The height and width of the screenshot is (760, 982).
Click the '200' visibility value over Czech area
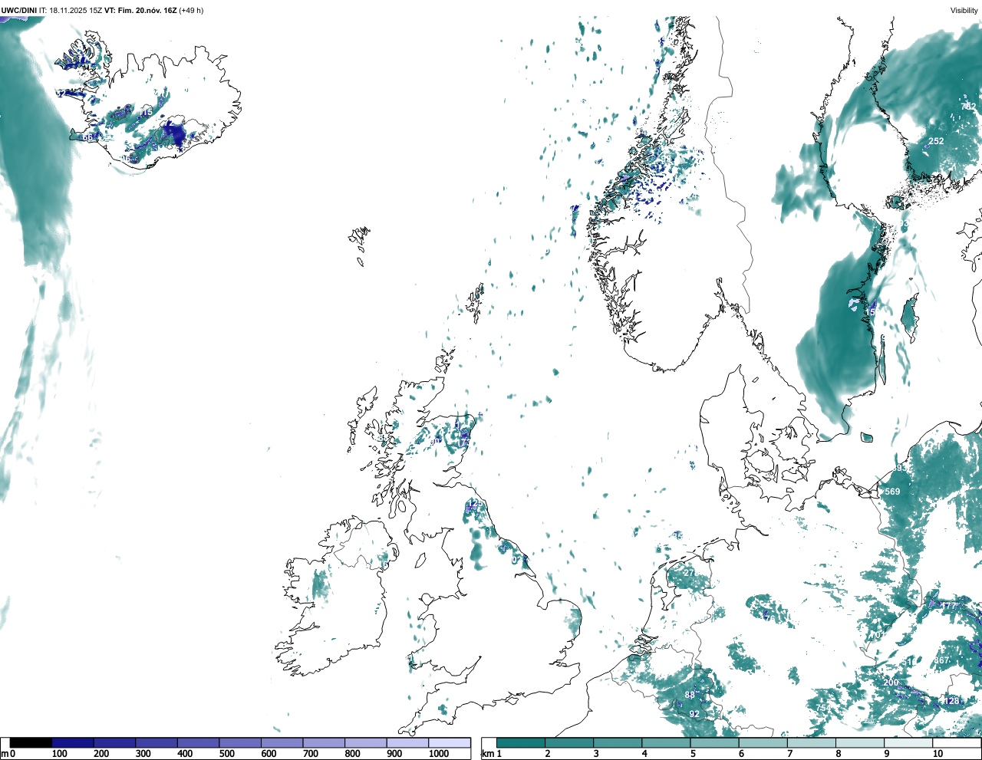[x=891, y=683]
